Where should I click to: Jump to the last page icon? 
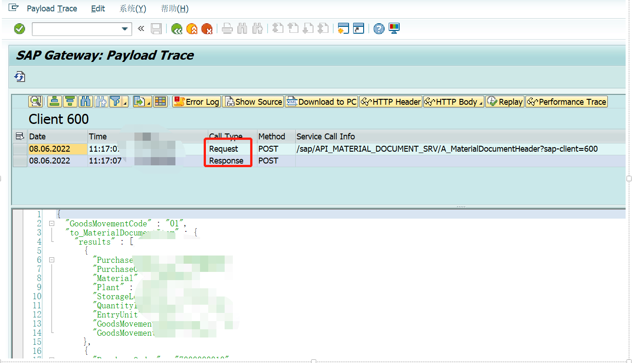pos(323,29)
